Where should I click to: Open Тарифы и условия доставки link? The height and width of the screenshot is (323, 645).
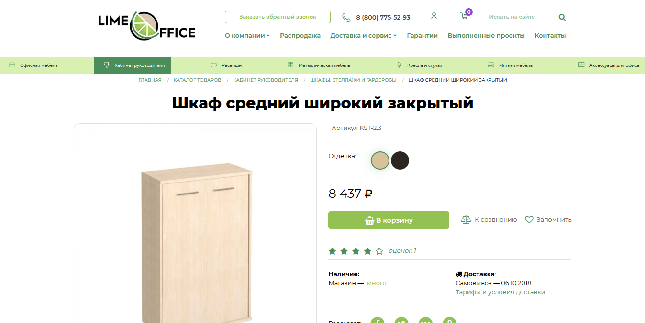click(x=500, y=292)
